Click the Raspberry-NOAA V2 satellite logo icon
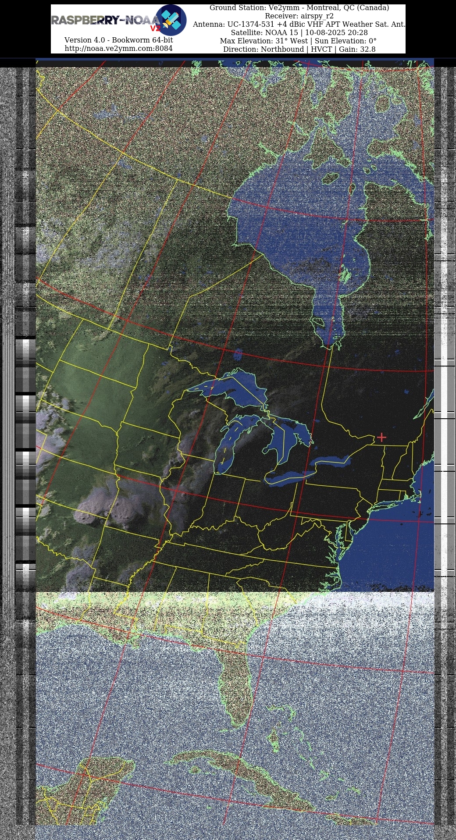This screenshot has height=840, width=456. 171,20
